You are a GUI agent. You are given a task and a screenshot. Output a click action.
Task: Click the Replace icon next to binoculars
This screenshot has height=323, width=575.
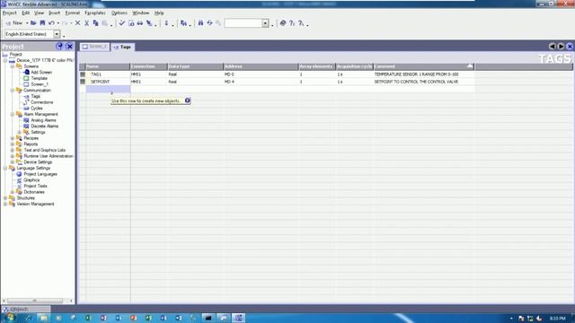tap(209, 23)
